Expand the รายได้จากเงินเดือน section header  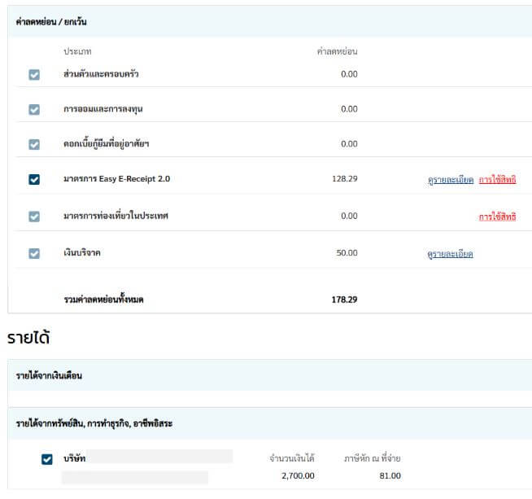tap(49, 375)
